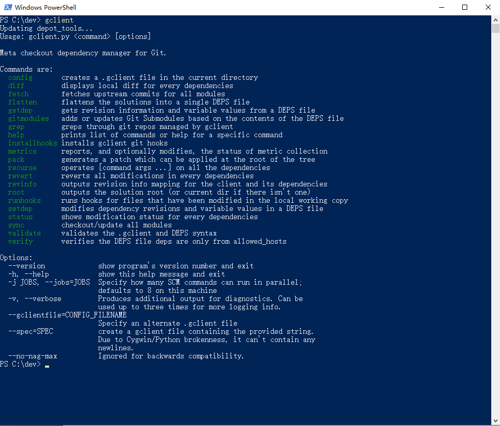500x426 pixels.
Task: Click the 'gclient' command on first prompt line
Action: [59, 20]
